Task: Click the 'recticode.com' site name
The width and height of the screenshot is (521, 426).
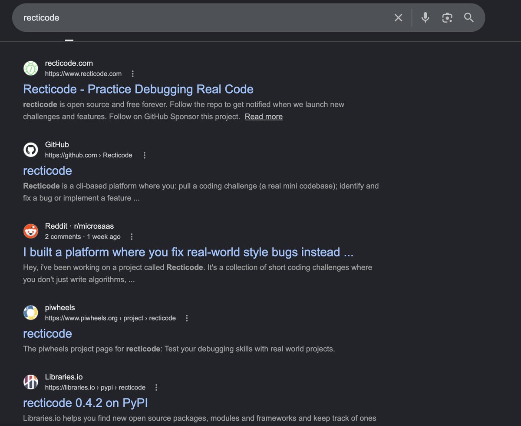Action: tap(69, 63)
